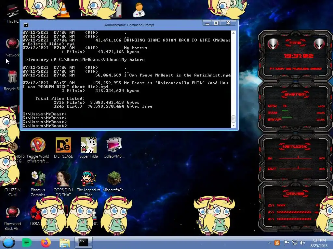Select the Command Prompt taskbar button
The image size is (333, 249).
tap(84, 243)
